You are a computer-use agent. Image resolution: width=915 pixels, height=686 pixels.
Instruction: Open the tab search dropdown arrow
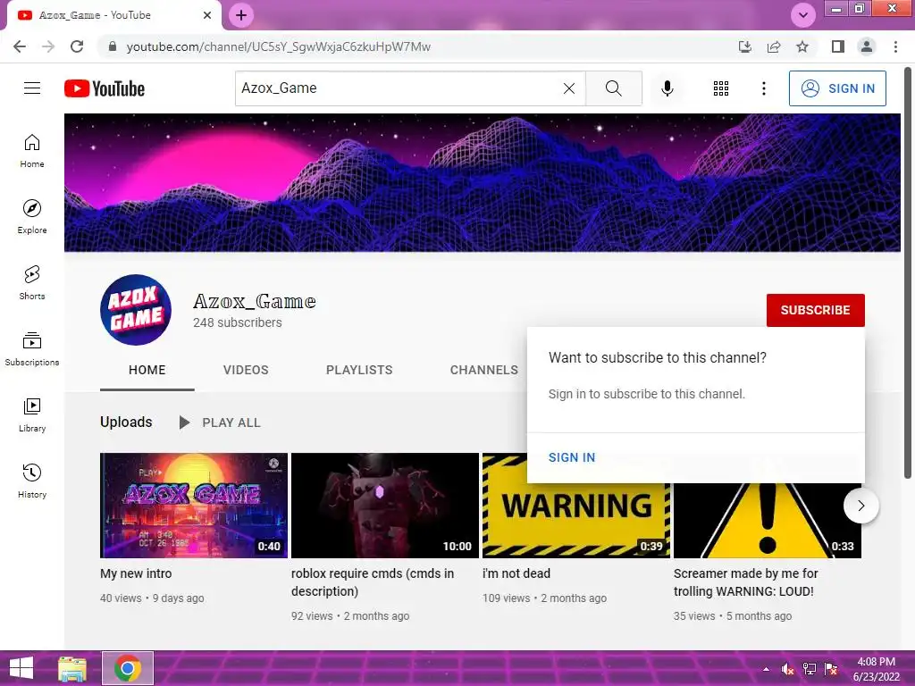pyautogui.click(x=803, y=15)
